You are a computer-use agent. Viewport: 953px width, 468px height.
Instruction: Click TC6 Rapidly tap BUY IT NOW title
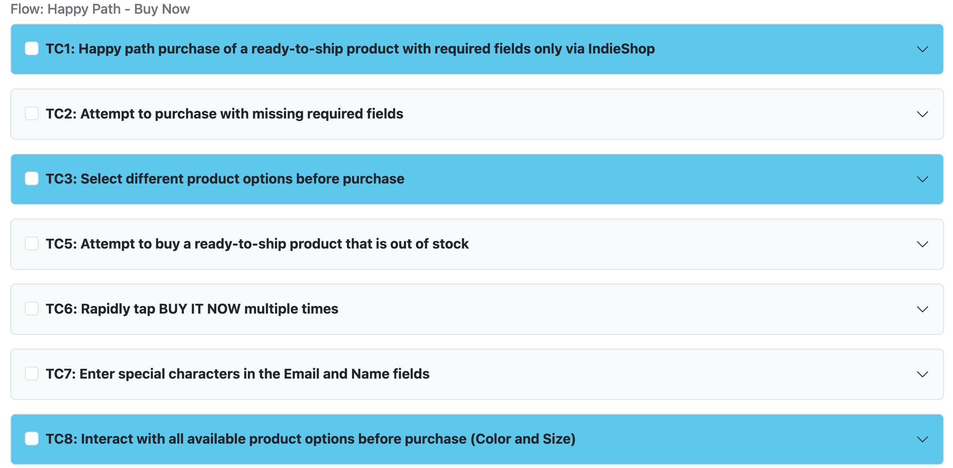[x=192, y=309]
